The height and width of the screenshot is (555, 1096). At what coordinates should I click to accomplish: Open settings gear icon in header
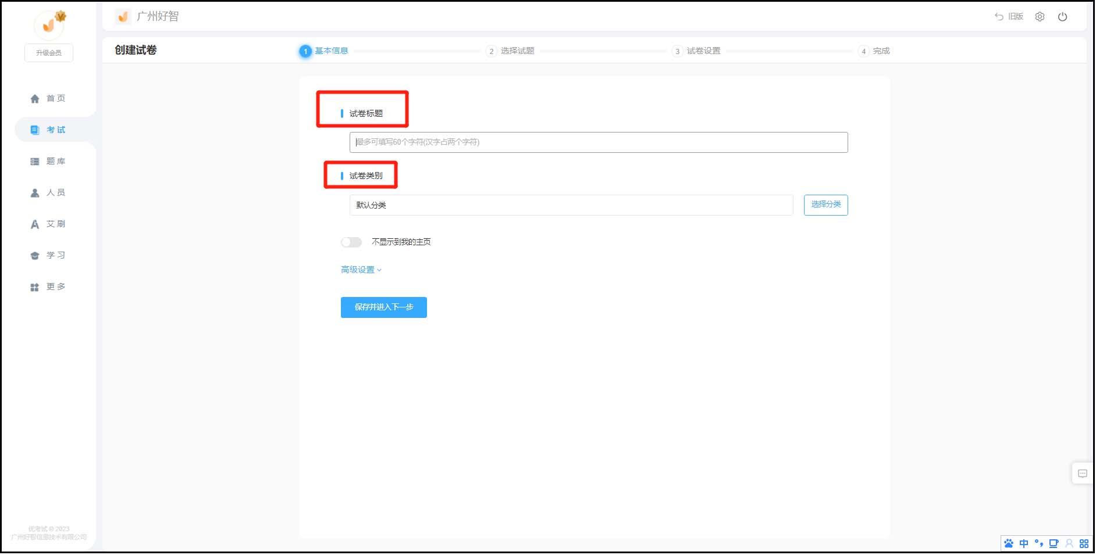[x=1040, y=17]
